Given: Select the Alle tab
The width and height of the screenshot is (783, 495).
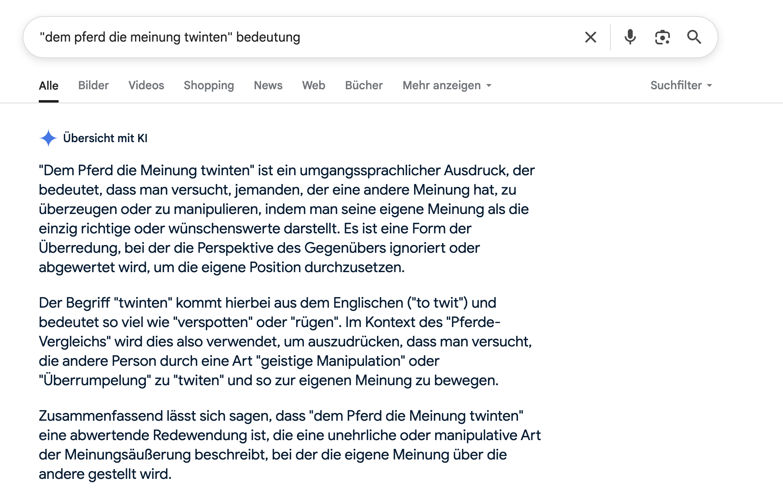Looking at the screenshot, I should [48, 86].
